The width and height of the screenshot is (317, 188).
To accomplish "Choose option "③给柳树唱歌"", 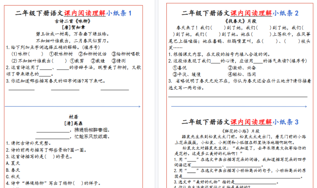I will point(126,54).
